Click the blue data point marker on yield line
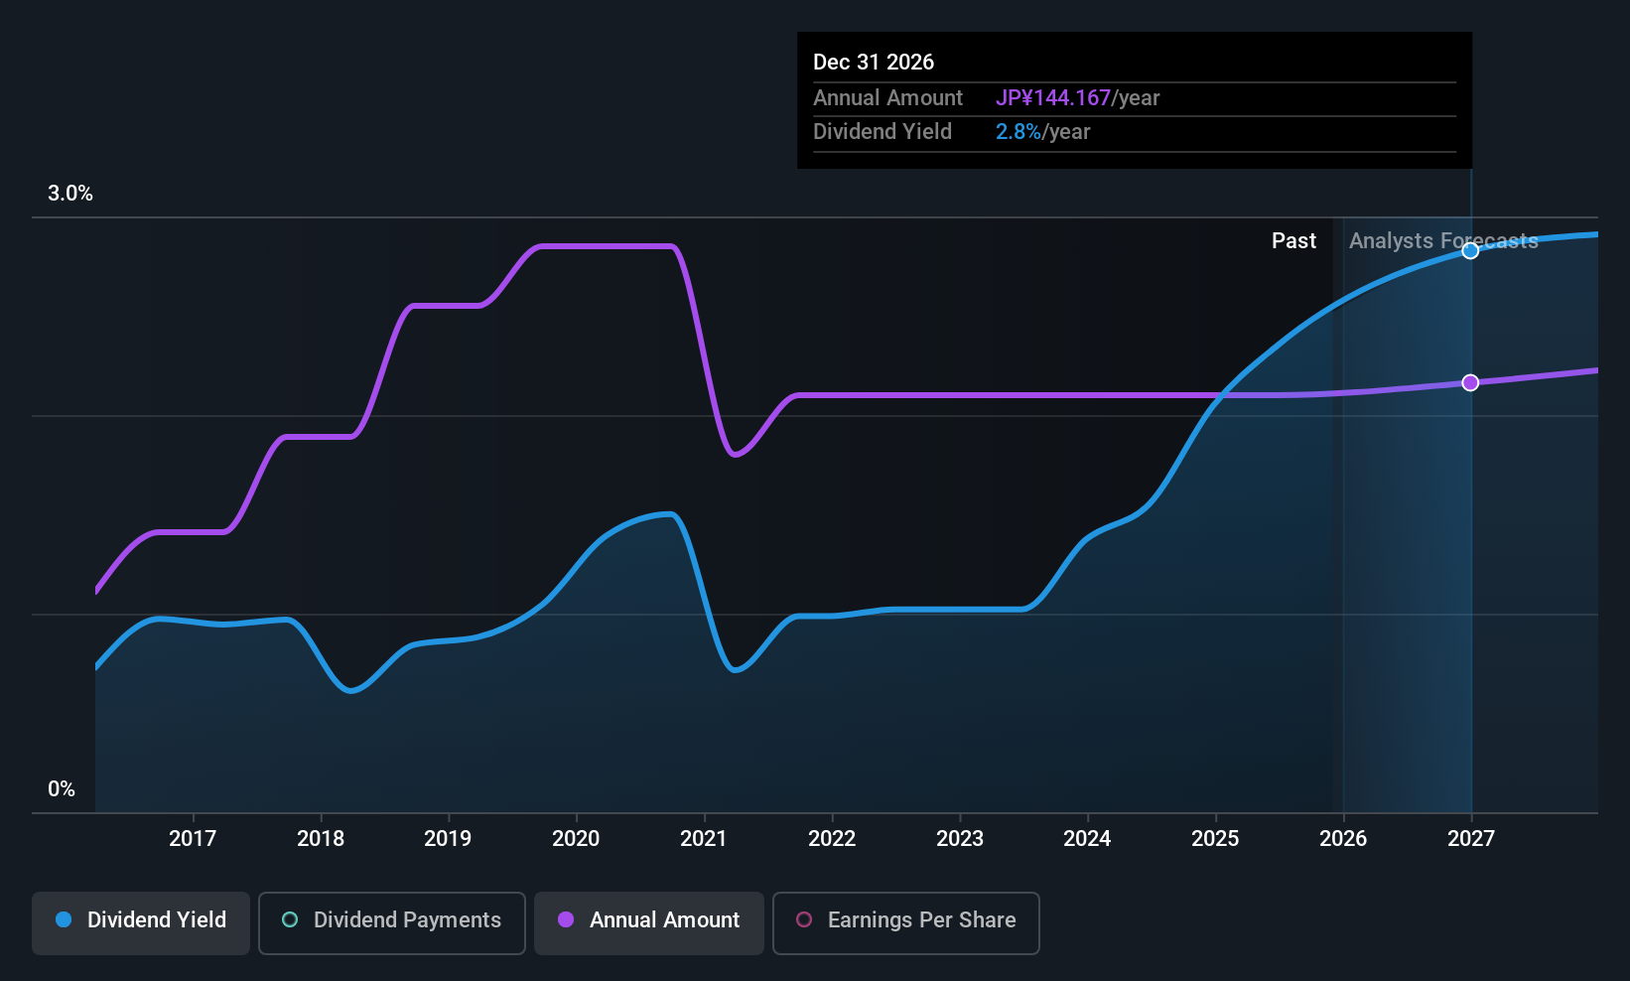1630x981 pixels. coord(1470,251)
